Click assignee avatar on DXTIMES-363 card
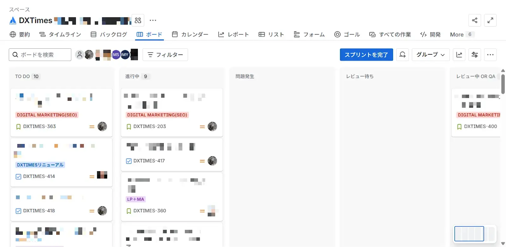 [x=102, y=126]
